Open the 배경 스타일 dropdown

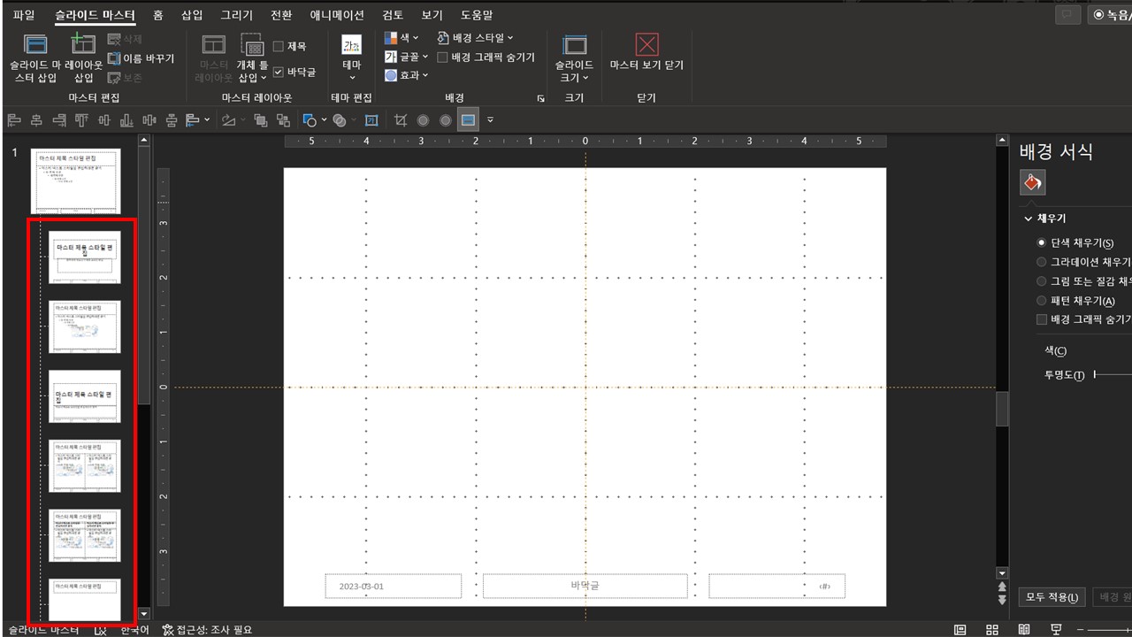pyautogui.click(x=475, y=38)
